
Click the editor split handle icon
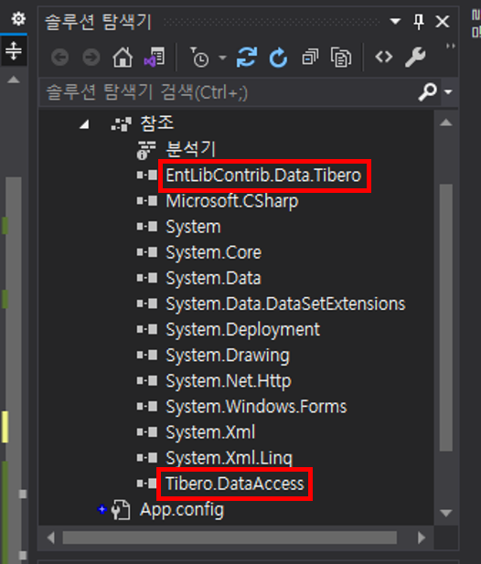[x=14, y=50]
